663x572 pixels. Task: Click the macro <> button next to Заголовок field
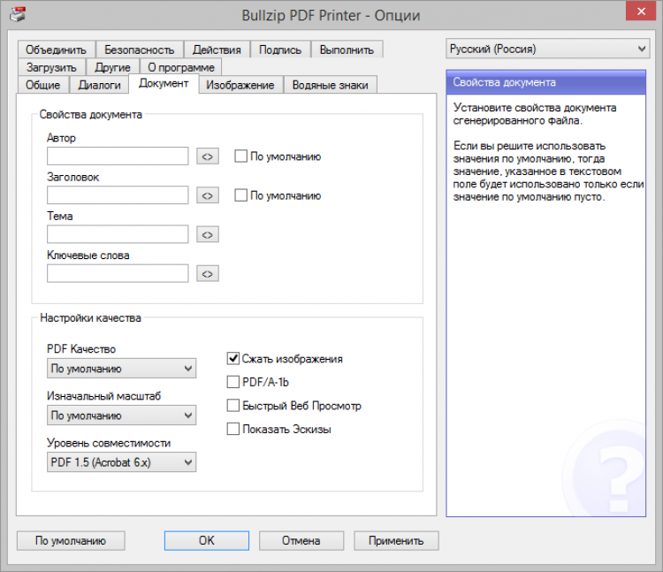pyautogui.click(x=208, y=195)
